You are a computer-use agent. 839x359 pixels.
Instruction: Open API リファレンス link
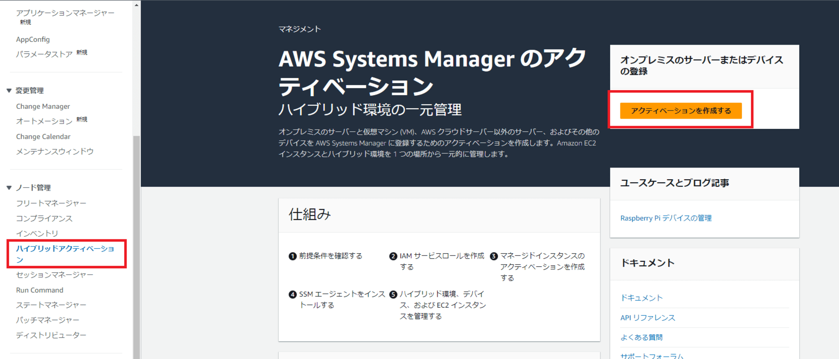pyautogui.click(x=648, y=318)
